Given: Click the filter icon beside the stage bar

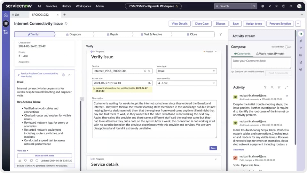Looking at the screenshot, I should (221, 34).
